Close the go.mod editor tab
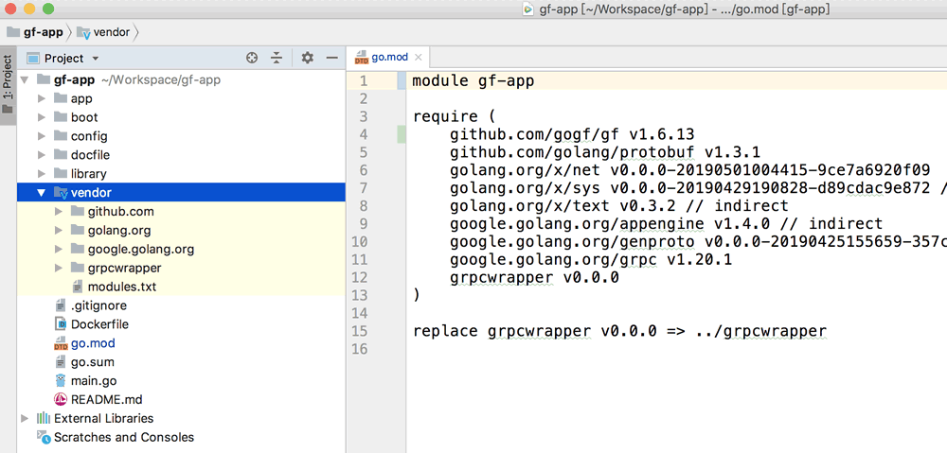Viewport: 947px width, 453px height. pos(418,58)
